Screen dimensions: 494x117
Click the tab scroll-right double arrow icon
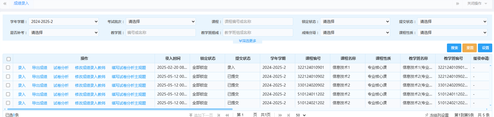[x=457, y=3]
